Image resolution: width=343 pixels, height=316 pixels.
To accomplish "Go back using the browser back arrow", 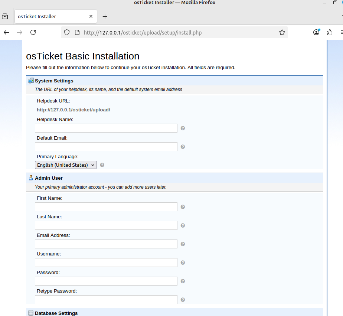I will click(x=6, y=33).
